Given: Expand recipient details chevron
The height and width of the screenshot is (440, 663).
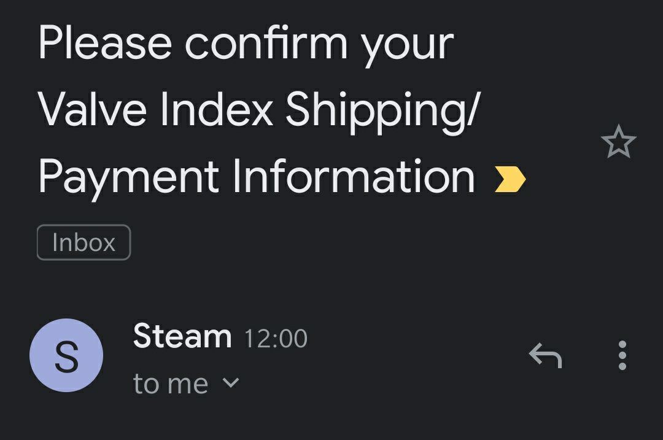Looking at the screenshot, I should 231,382.
